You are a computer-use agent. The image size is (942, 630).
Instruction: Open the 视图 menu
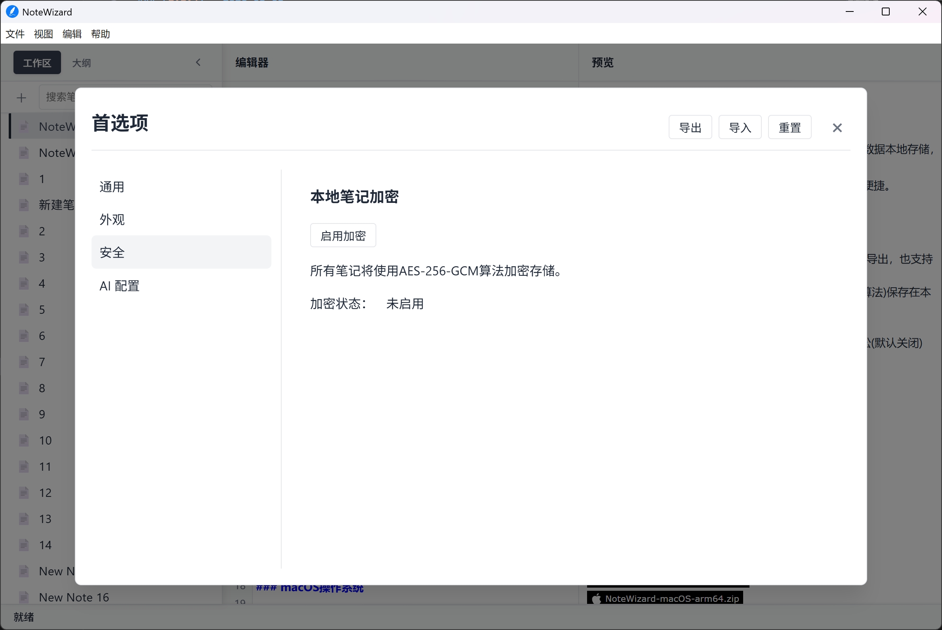click(44, 34)
